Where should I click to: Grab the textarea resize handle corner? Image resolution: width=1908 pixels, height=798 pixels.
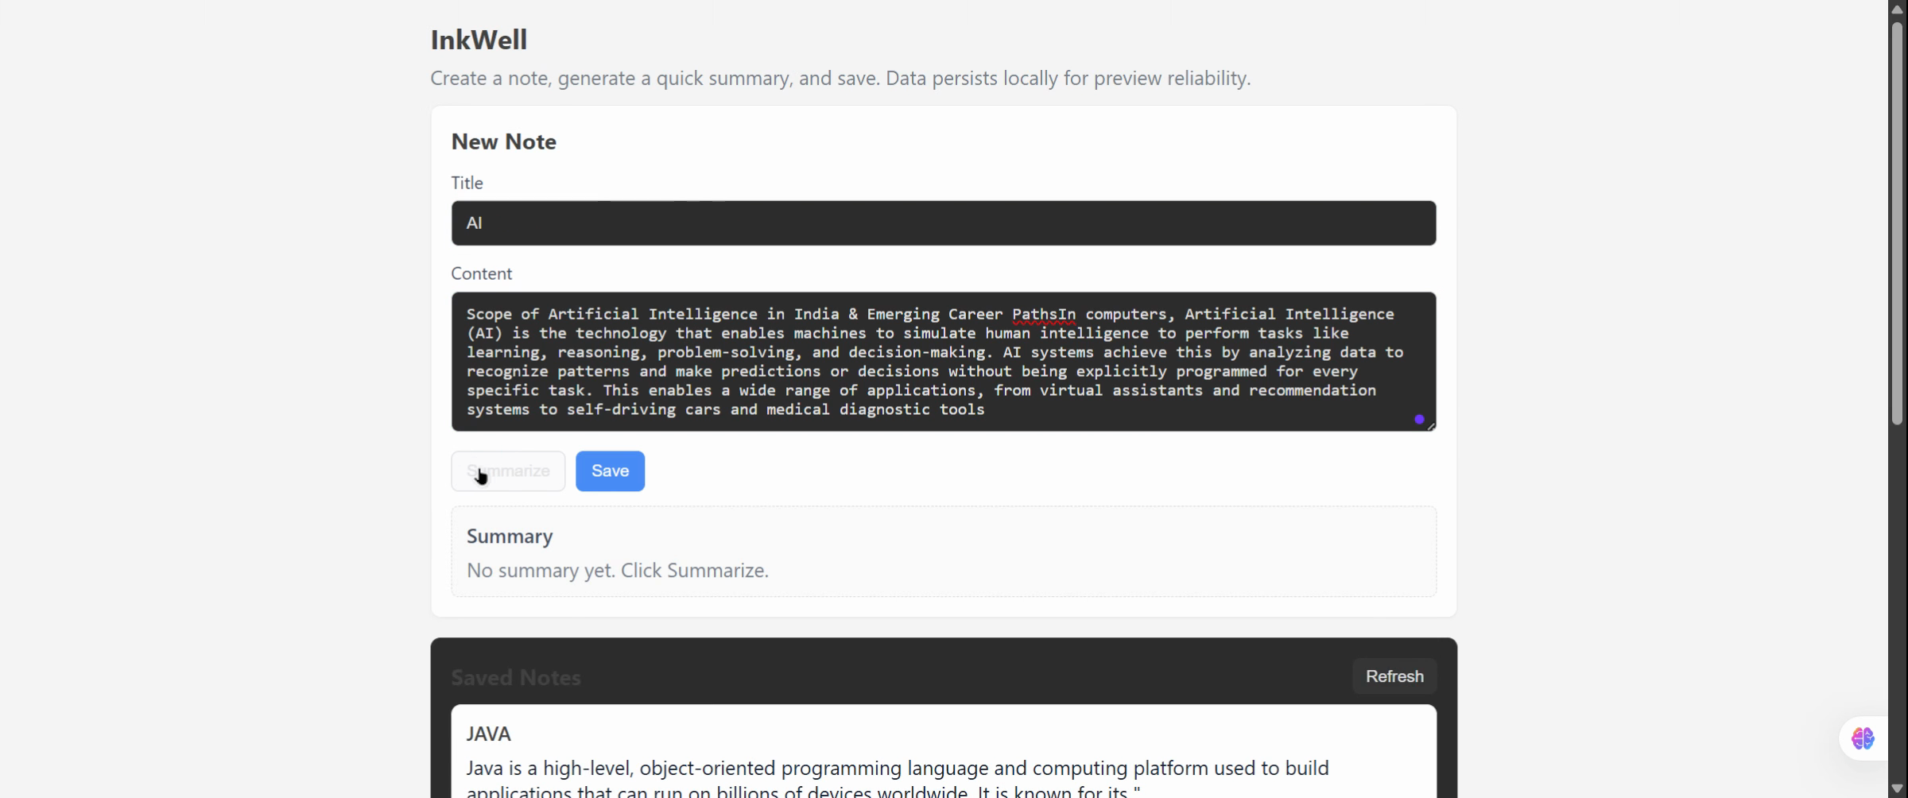(1431, 427)
